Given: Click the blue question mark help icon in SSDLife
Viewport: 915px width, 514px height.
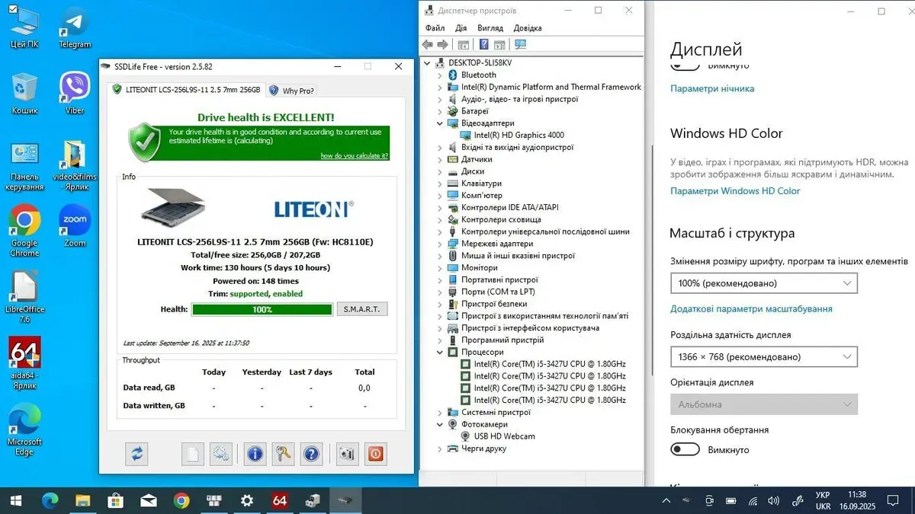Looking at the screenshot, I should pyautogui.click(x=311, y=454).
